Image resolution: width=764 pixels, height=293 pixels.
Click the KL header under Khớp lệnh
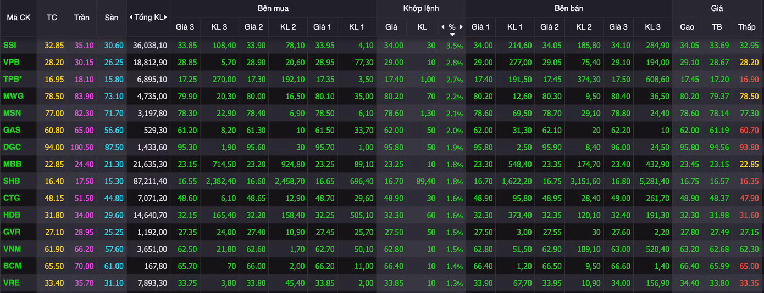(422, 26)
